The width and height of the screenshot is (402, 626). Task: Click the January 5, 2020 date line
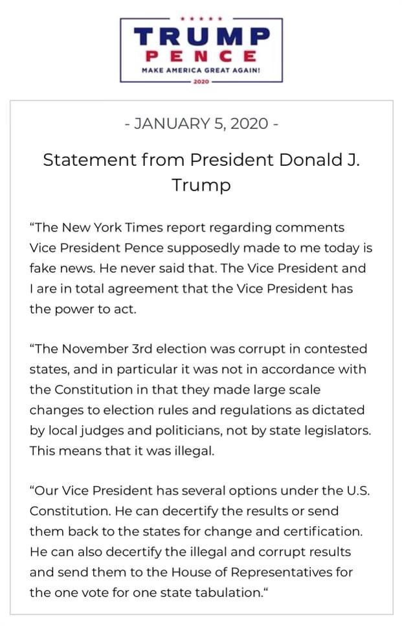[201, 123]
